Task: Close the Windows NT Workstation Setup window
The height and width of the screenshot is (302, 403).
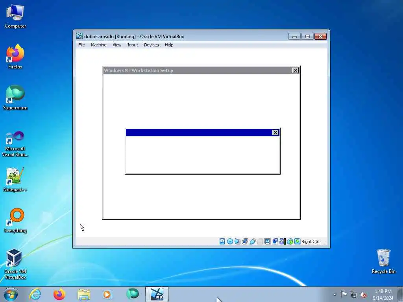Action: tap(295, 70)
